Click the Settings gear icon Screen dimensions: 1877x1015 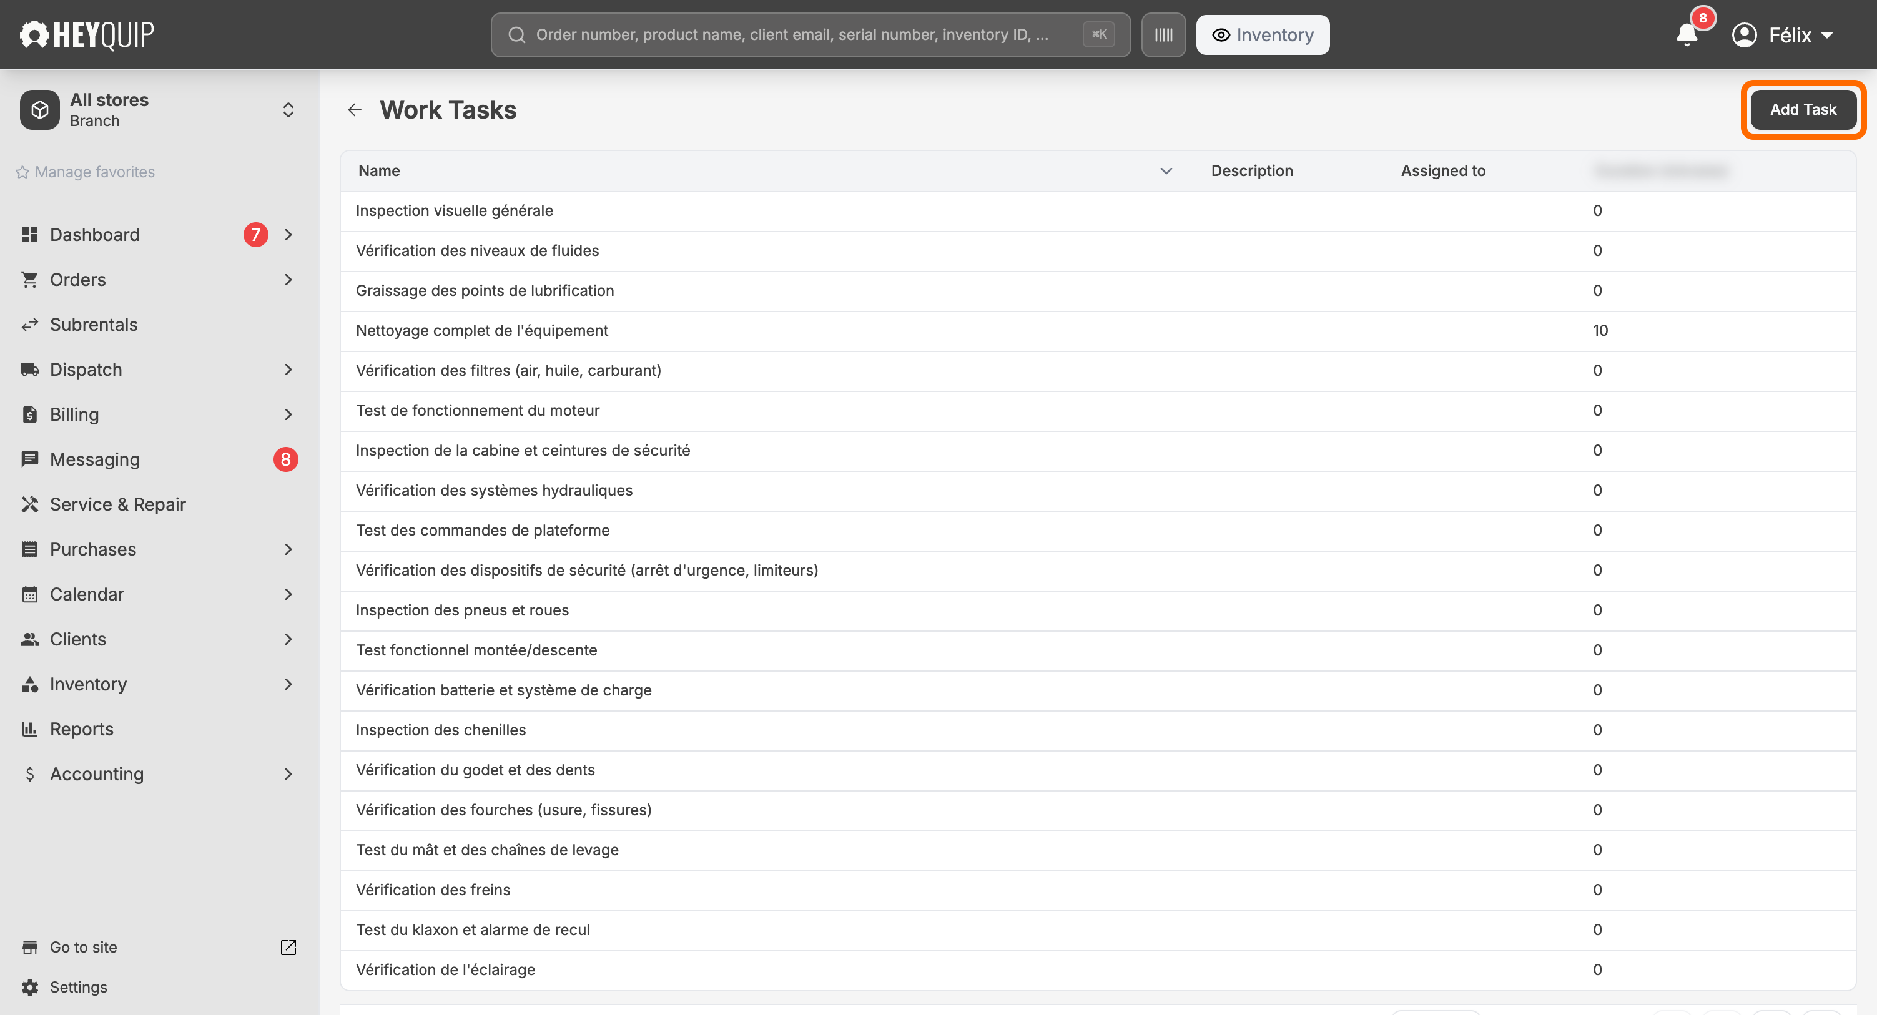click(30, 988)
